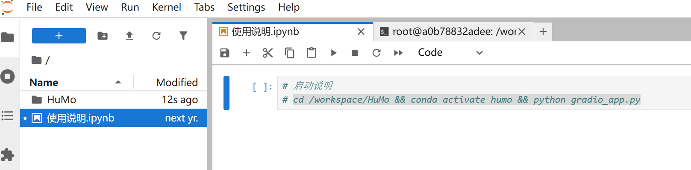This screenshot has width=691, height=170.
Task: Click the cell input prompt brackets
Action: [x=262, y=87]
